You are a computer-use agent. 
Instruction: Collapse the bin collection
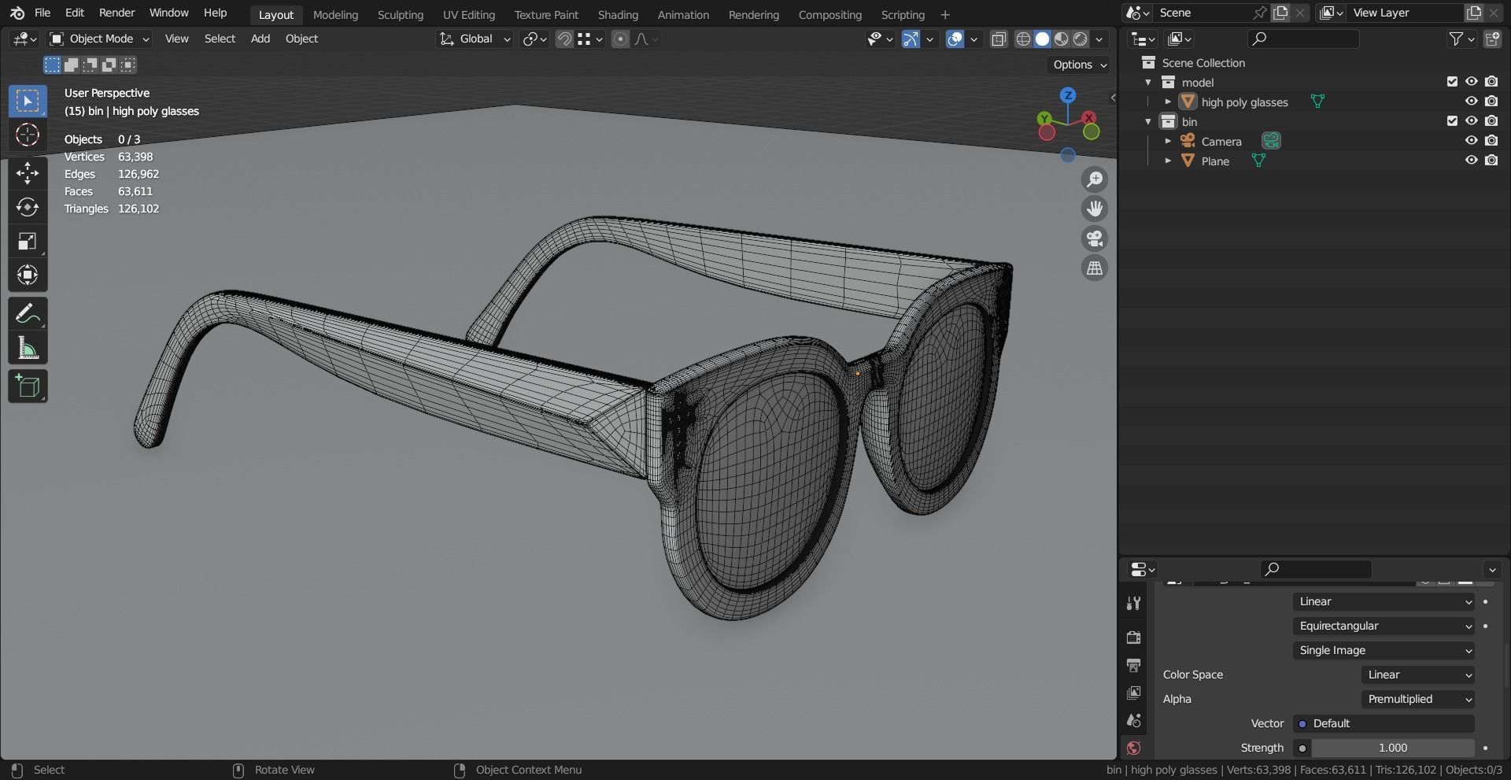coord(1148,121)
